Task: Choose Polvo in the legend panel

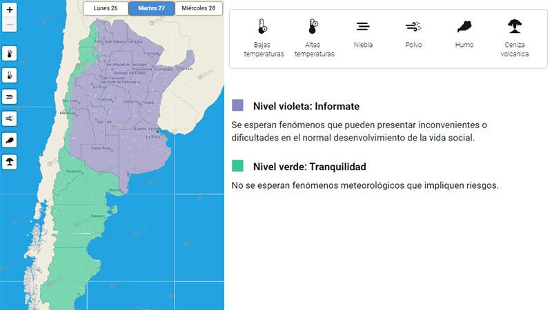Action: [x=413, y=28]
